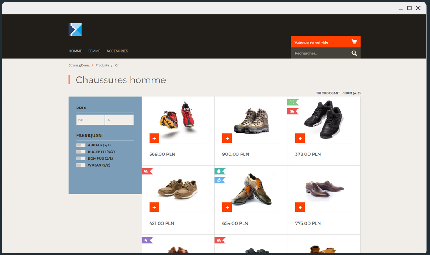Toggle the ABIDAS manufacturer filter

(81, 145)
